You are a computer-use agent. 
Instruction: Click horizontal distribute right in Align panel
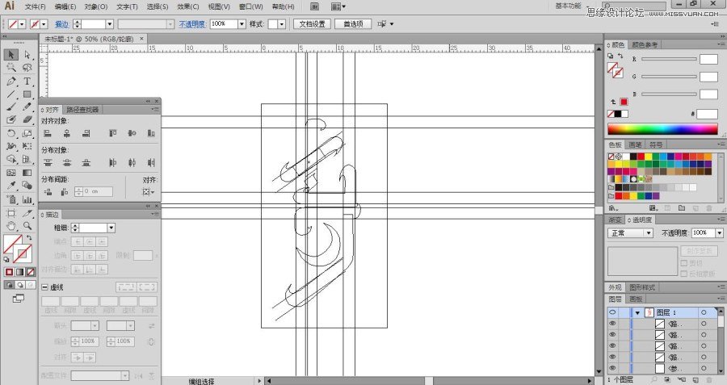coord(151,162)
